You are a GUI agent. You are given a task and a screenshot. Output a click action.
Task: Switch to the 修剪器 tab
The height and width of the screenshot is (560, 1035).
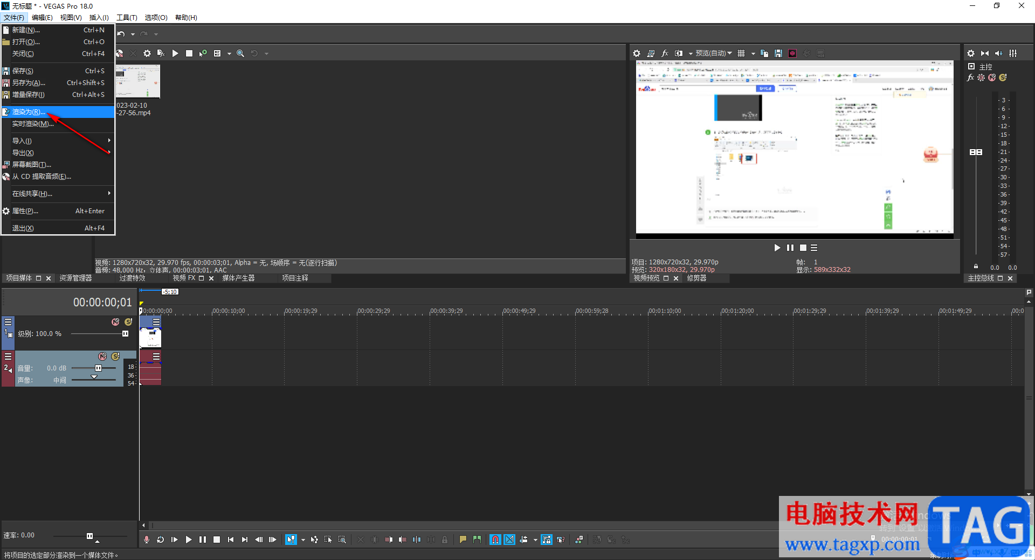696,278
